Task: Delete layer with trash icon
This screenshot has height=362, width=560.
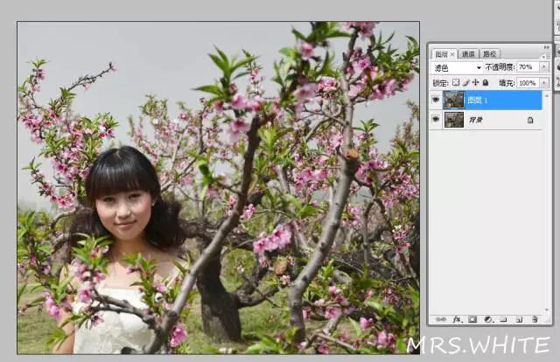Action: [x=534, y=320]
